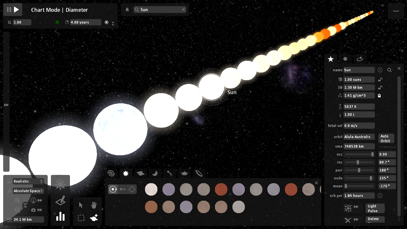Screen dimensions: 407x229
Task: Select the Hand pan tool
Action: 93,205
